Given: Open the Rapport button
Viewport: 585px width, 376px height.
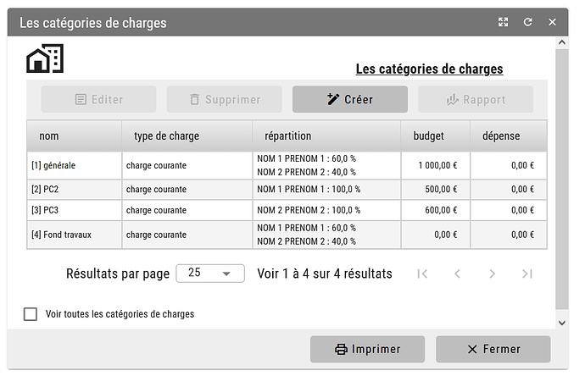Looking at the screenshot, I should [x=476, y=99].
